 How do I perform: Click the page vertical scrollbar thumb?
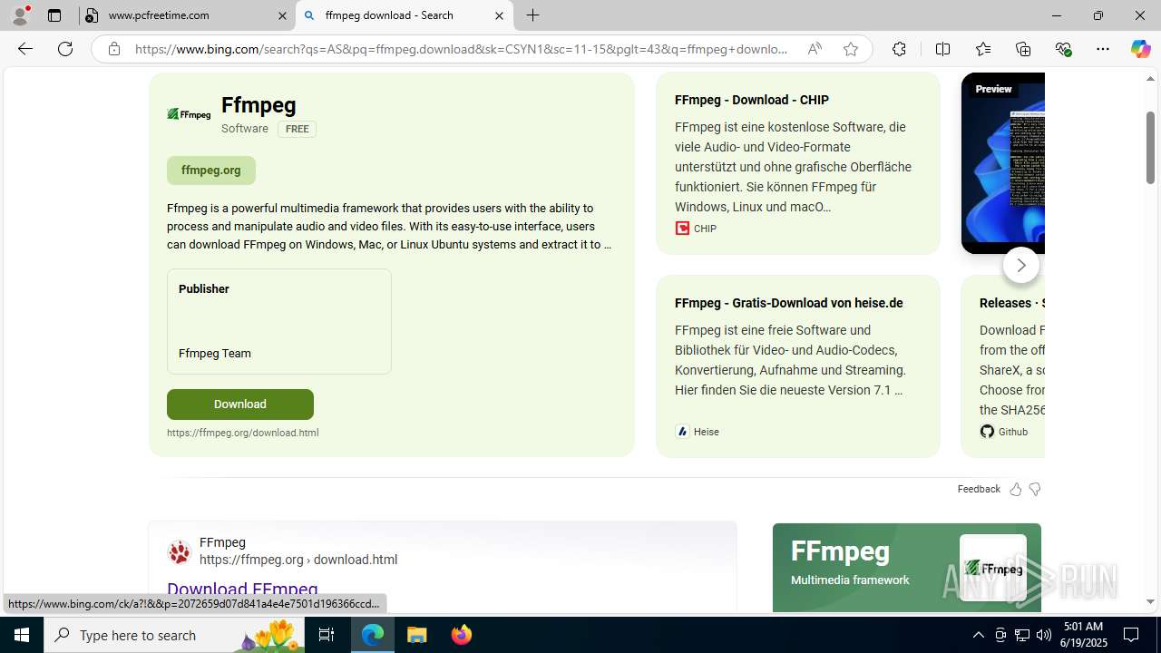coord(1150,147)
